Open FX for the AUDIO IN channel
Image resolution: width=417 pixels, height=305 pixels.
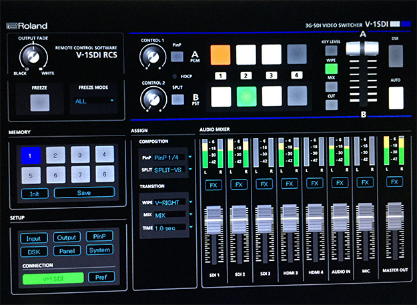click(x=340, y=183)
